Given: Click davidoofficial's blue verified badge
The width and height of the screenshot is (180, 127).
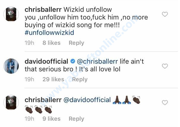Looking at the screenshot, I should [x=73, y=61].
